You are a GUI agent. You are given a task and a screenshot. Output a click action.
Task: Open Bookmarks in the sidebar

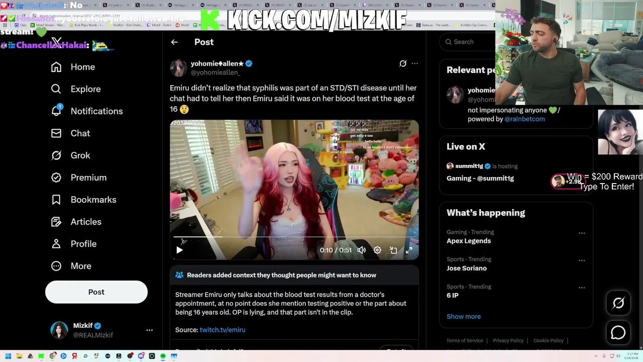(84, 200)
